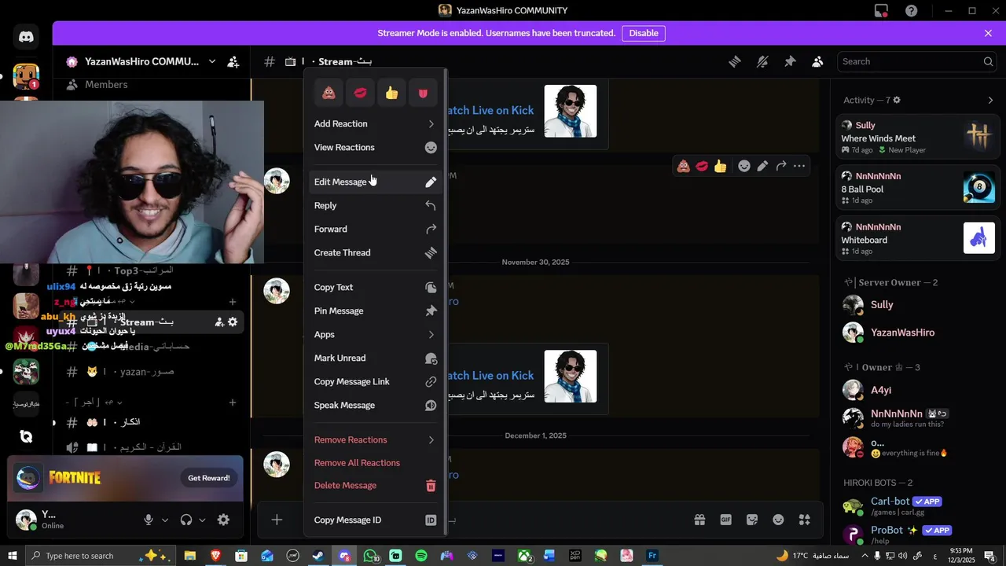Click Get Reward! on Fortnite quest
This screenshot has height=566, width=1006.
click(x=209, y=478)
